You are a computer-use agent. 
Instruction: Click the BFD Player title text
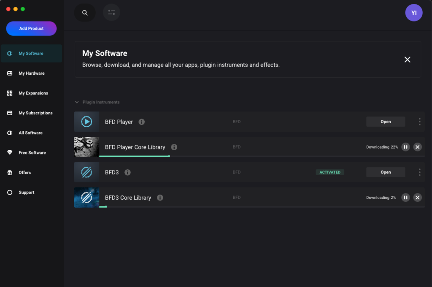(119, 122)
